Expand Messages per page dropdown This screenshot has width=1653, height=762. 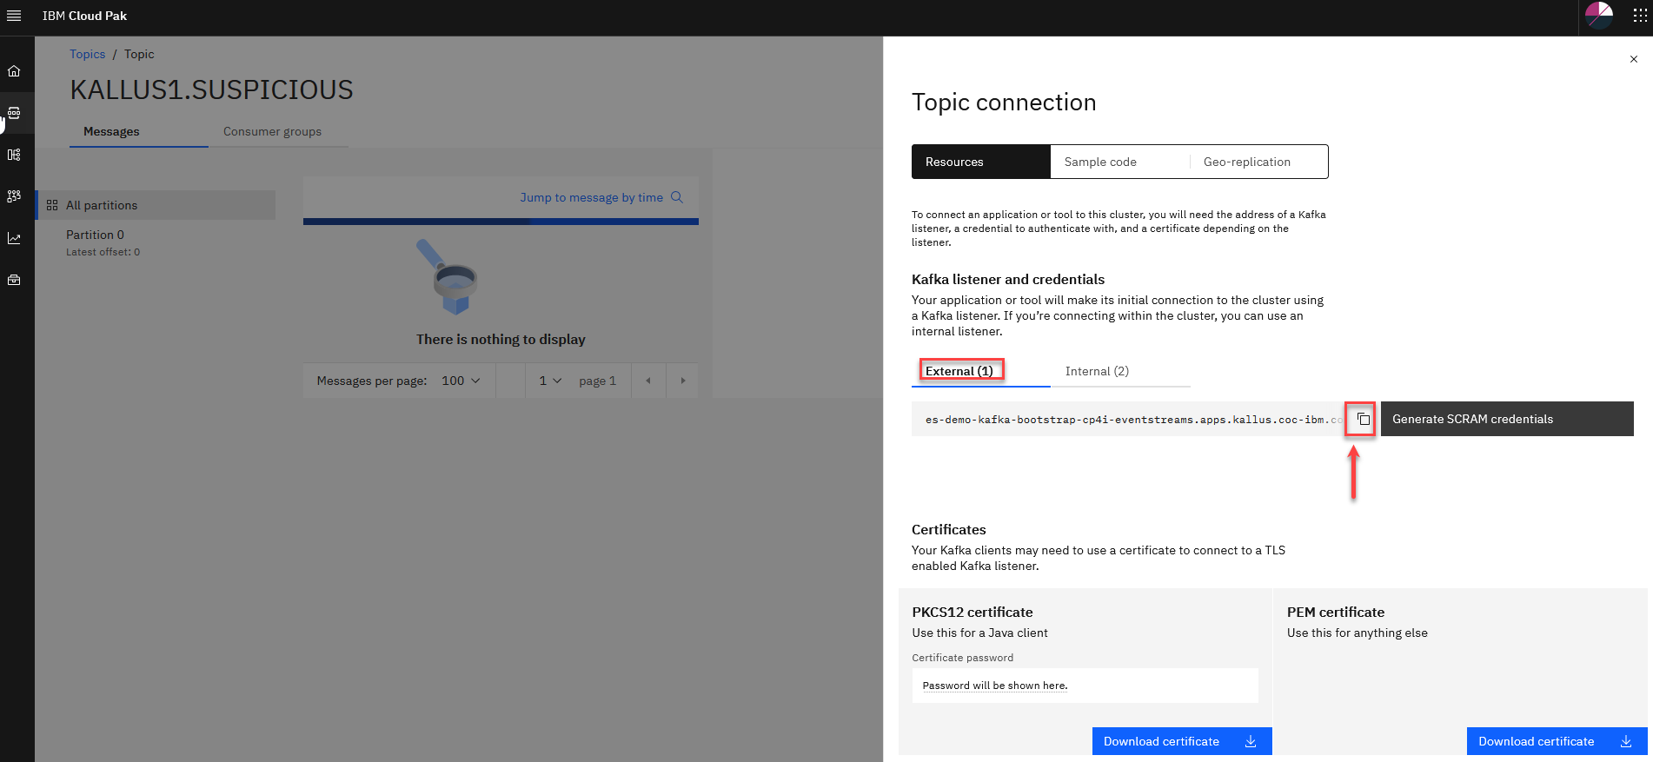point(461,381)
